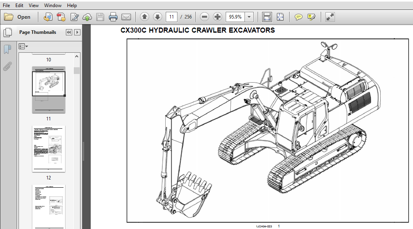This screenshot has height=229, width=413.
Task: Click the fit width scrolling icon
Action: pos(267,17)
